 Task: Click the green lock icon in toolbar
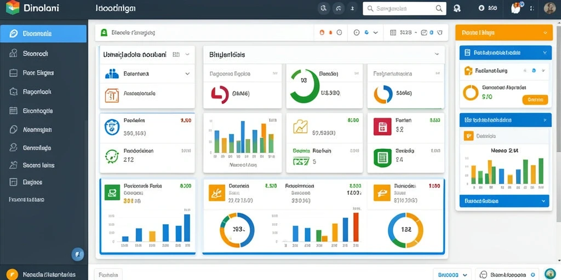(104, 32)
